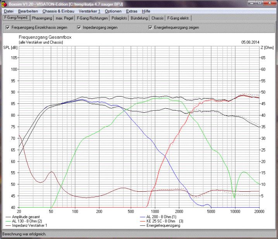Open the Verstärker 1 menu
Viewport: 278px width, 239px height.
click(x=89, y=11)
